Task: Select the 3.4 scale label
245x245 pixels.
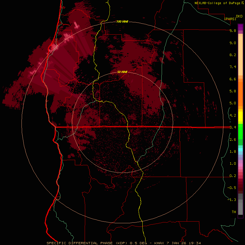Action: [233, 127]
